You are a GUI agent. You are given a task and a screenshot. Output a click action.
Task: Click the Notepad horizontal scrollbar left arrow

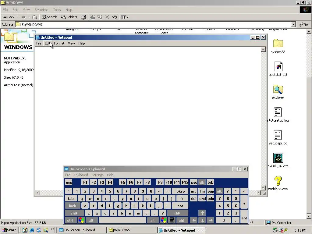tap(37, 193)
